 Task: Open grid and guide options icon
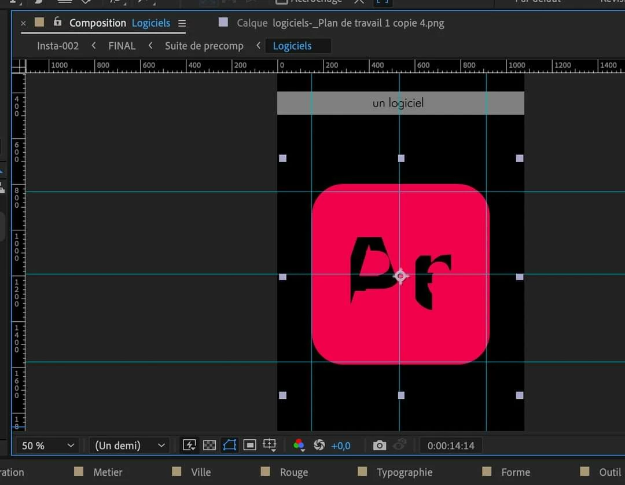coord(270,444)
